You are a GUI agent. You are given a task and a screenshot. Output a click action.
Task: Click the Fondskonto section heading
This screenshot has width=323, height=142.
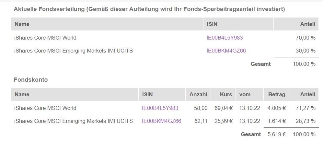click(31, 79)
